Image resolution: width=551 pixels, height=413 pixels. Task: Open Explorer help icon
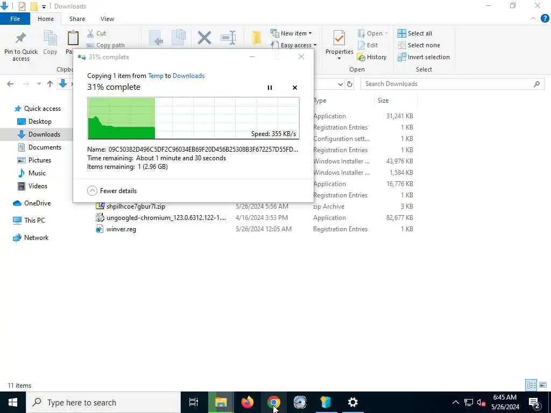tap(545, 19)
